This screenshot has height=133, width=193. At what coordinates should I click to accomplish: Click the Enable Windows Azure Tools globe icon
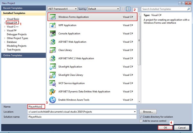coord(52,100)
